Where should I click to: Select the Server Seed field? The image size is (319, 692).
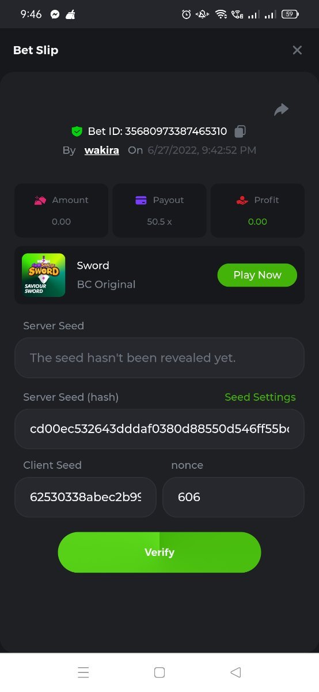159,358
